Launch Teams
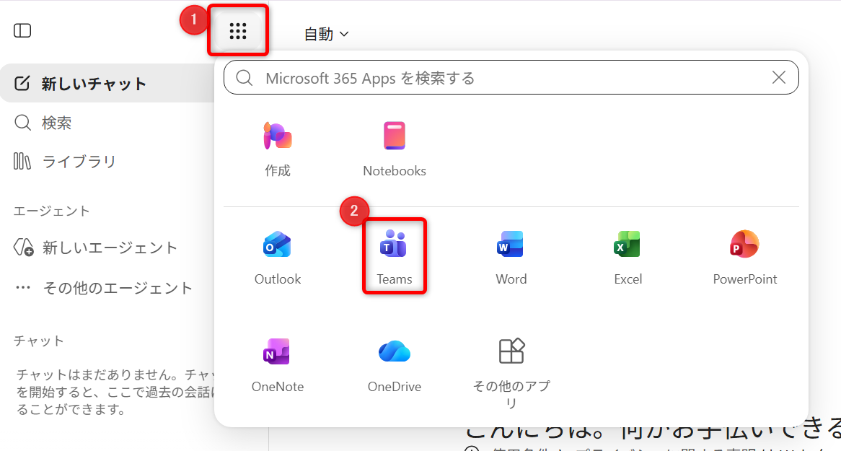Viewport: 841px width, 451px height. (395, 257)
